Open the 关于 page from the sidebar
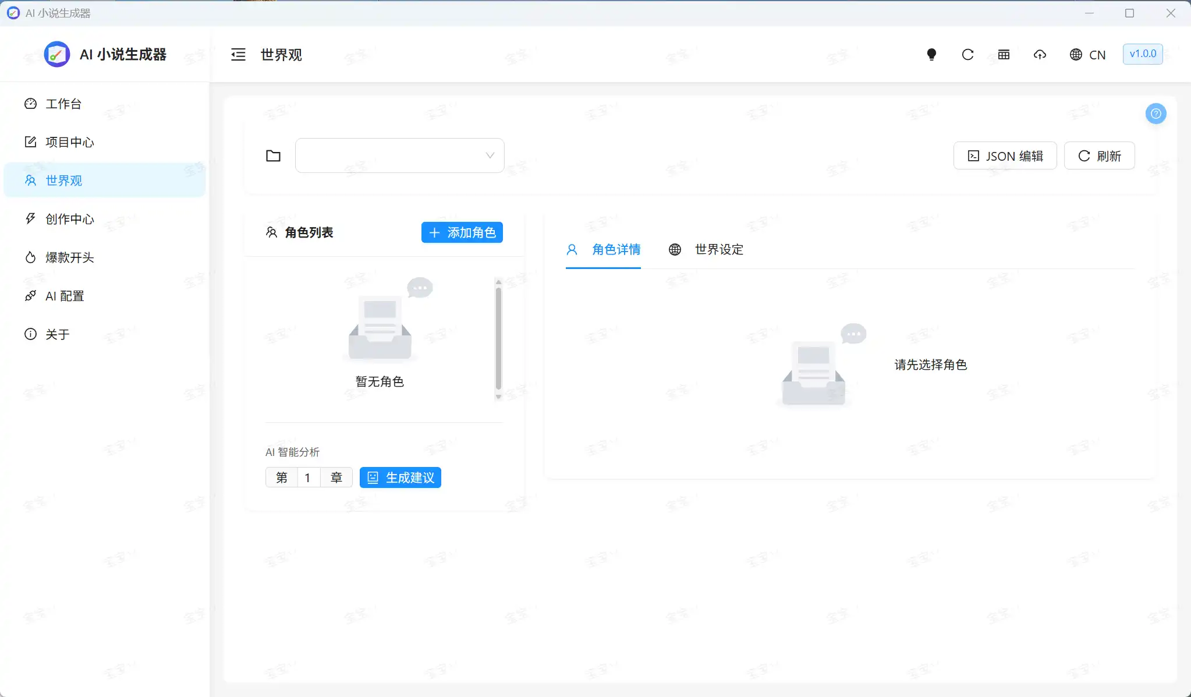 [58, 334]
